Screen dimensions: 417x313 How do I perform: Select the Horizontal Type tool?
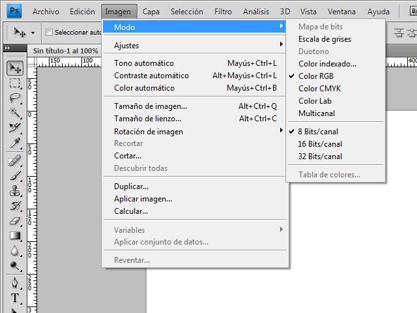[15, 298]
